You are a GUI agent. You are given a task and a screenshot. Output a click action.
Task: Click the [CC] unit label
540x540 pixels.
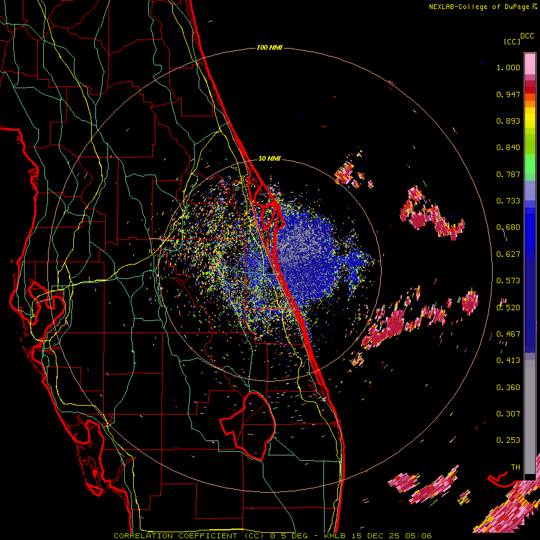pyautogui.click(x=512, y=41)
